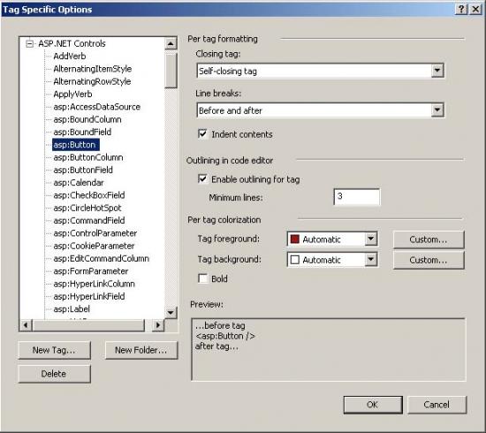Image resolution: width=486 pixels, height=433 pixels.
Task: Select asp:CookieParameter tree item
Action: pos(94,246)
